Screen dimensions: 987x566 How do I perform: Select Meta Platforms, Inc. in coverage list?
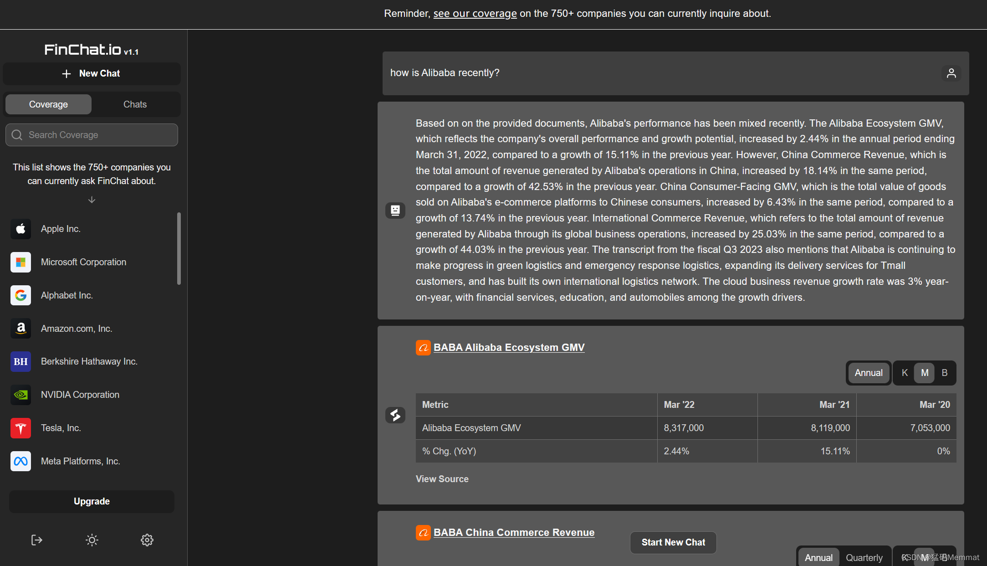(81, 461)
